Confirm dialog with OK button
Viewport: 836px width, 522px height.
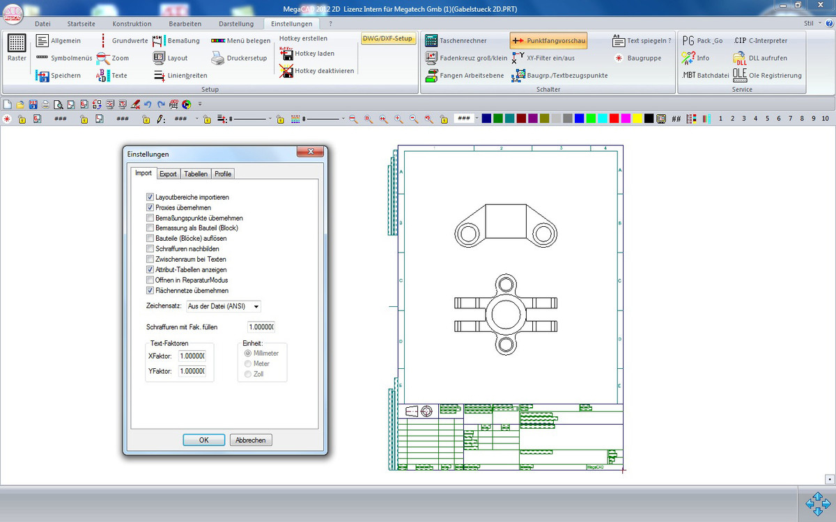coord(203,440)
